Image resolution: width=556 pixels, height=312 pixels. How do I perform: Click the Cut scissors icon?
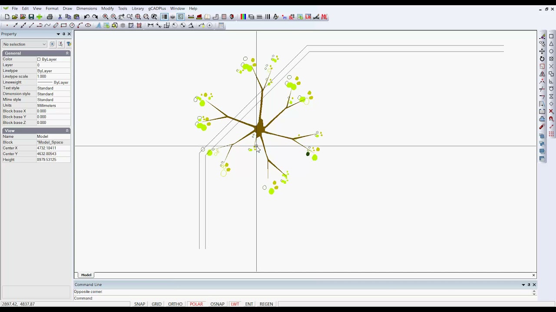tap(60, 17)
